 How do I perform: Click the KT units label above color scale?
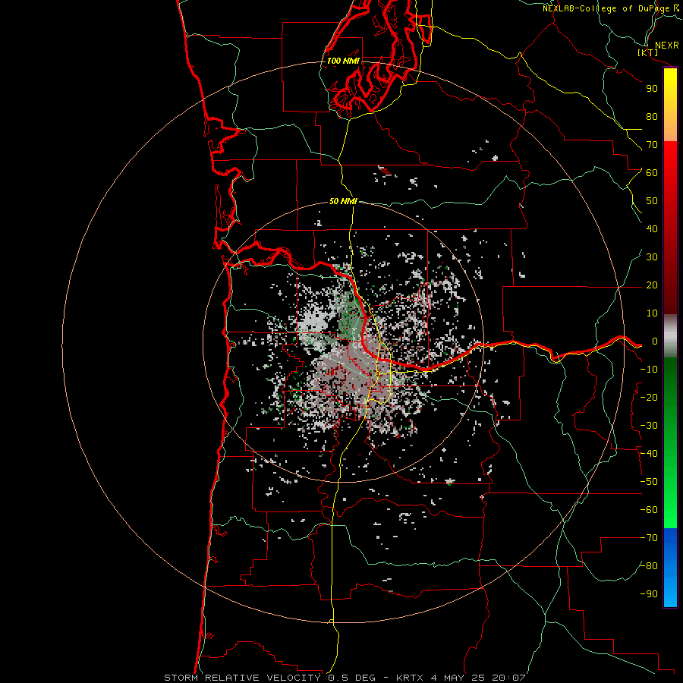tap(648, 52)
